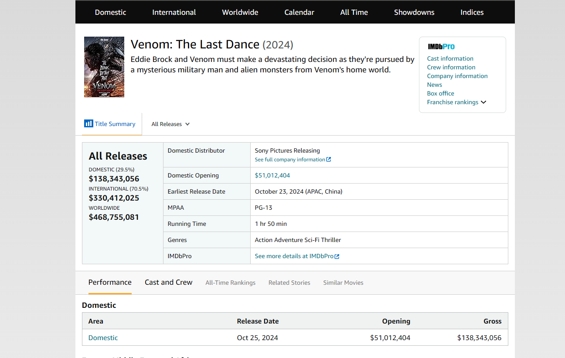Open the Indices menu item

472,12
